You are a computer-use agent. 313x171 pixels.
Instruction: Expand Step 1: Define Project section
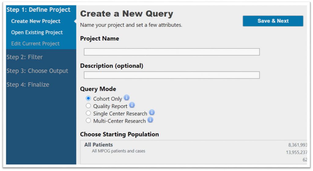[x=38, y=9]
